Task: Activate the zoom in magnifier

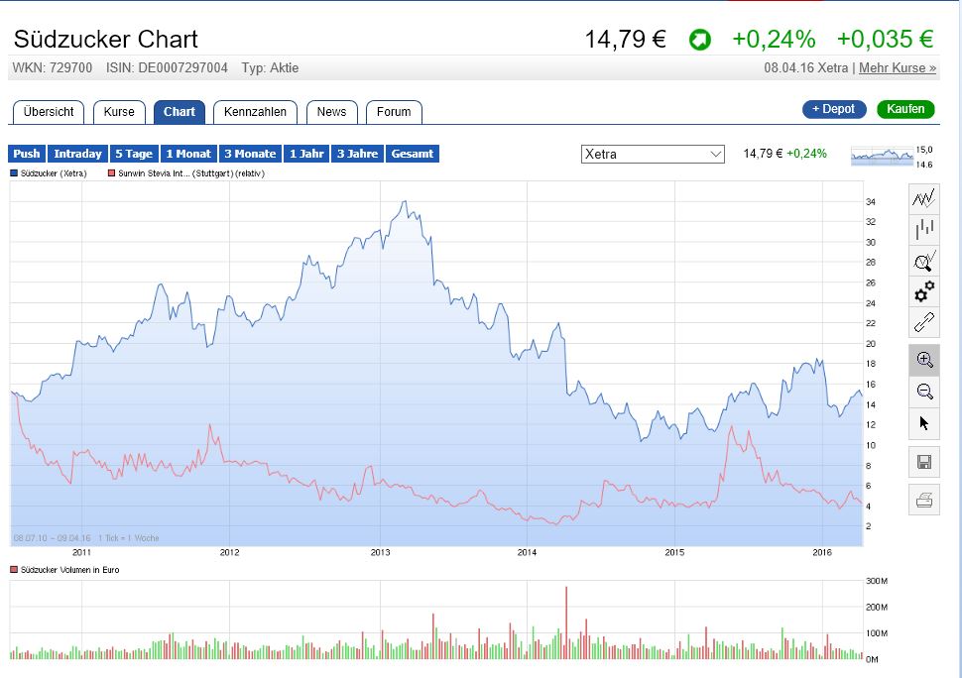Action: point(924,360)
